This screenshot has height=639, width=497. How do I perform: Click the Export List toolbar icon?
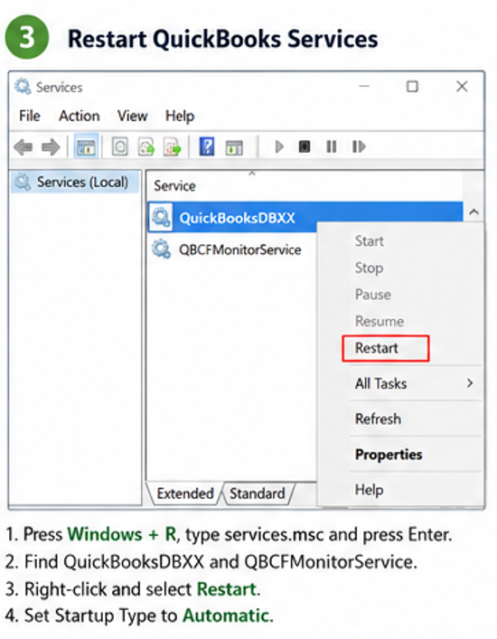click(x=172, y=146)
